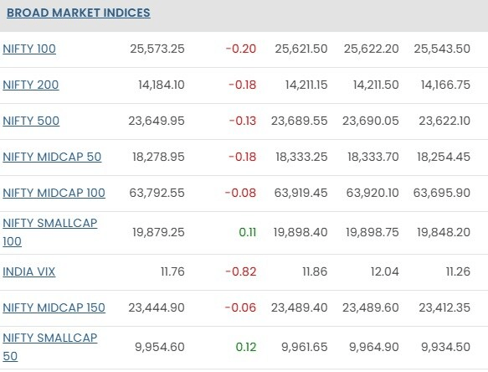Open the NIFTY 200 index link
Screen dimensions: 488x372
coord(30,85)
